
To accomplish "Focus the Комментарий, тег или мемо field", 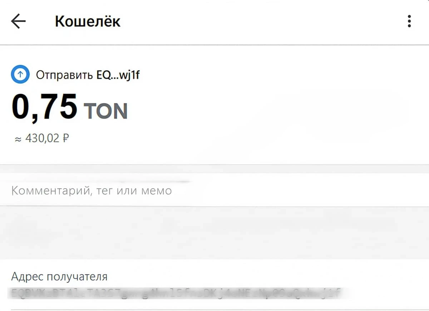I will [x=214, y=190].
